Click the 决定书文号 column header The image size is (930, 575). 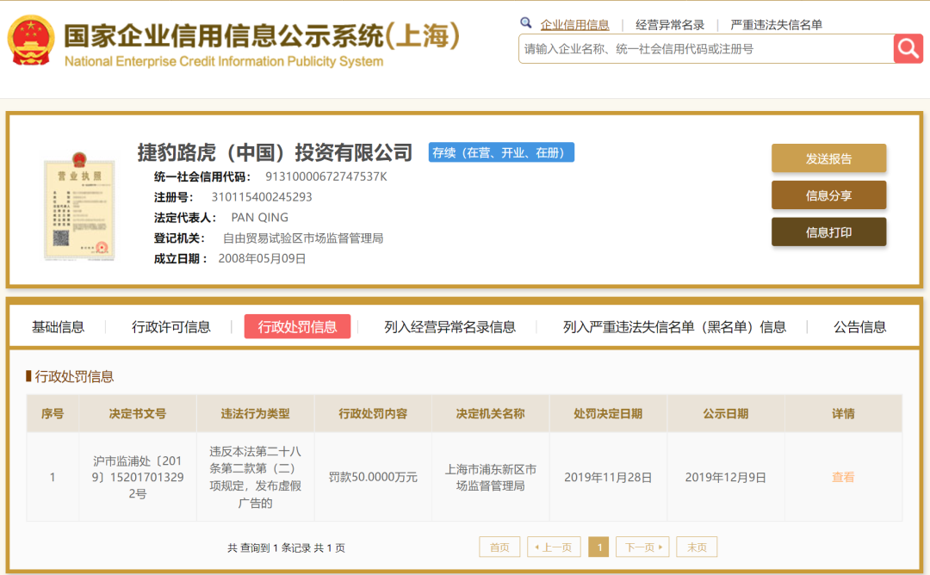(138, 414)
